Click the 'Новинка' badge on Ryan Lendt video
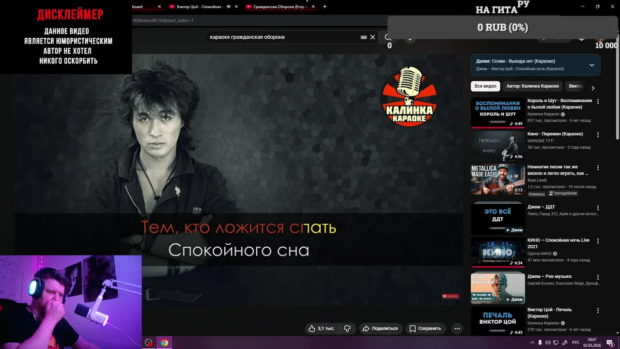The width and height of the screenshot is (620, 349). (537, 193)
